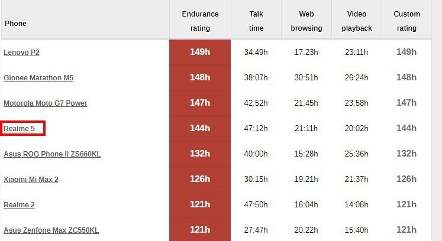Open the Realme 2 link
The width and height of the screenshot is (442, 241).
point(19,205)
